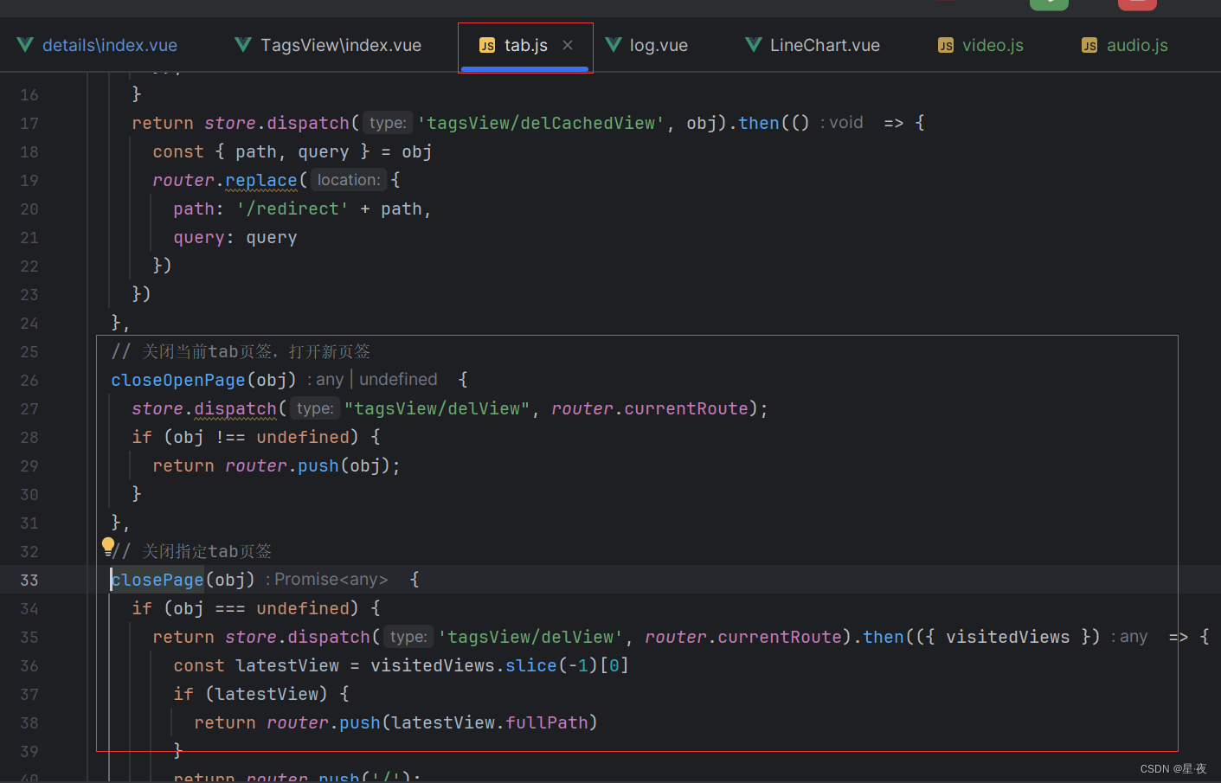Click the closePage method name on line 33
Viewport: 1221px width, 783px height.
coord(157,580)
